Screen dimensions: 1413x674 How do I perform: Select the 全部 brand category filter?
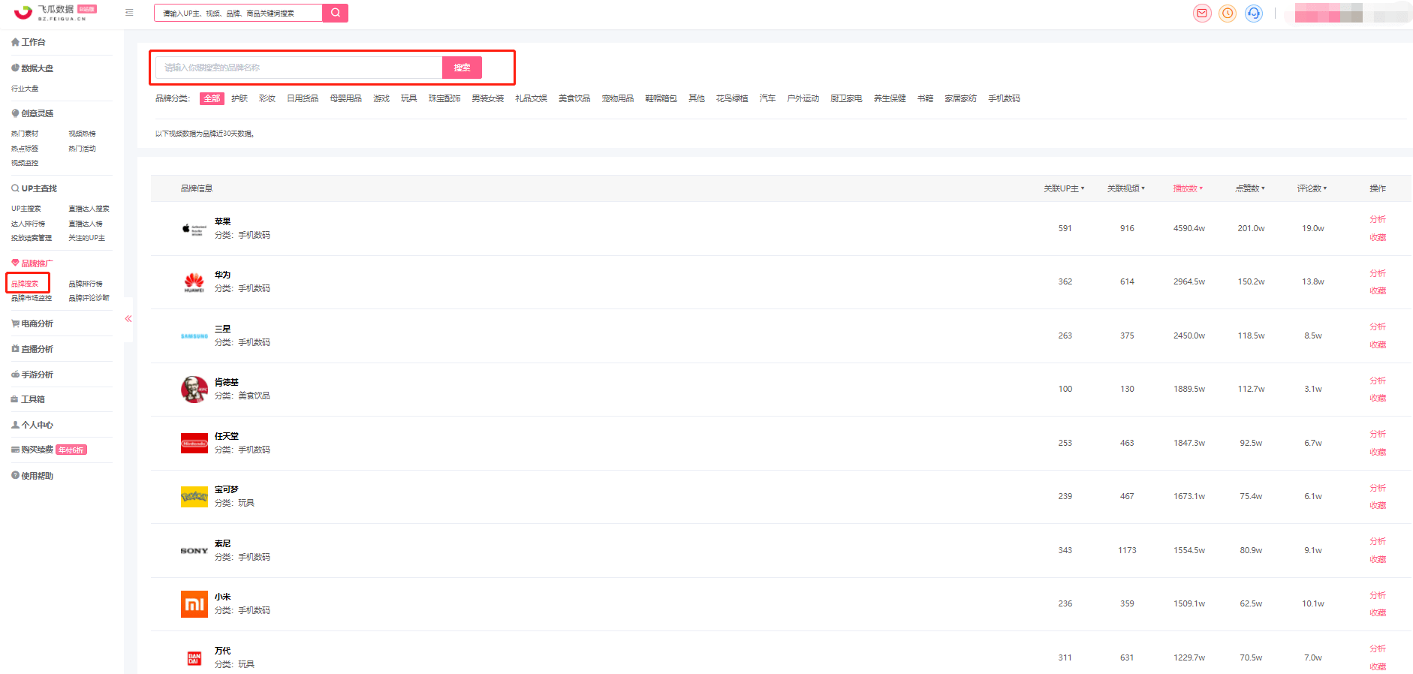pos(212,98)
